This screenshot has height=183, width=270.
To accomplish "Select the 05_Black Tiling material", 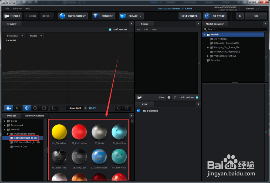I will pos(59,157).
